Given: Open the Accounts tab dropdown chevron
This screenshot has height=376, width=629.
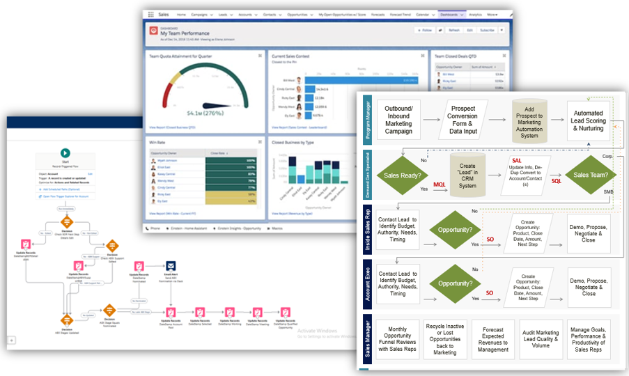Looking at the screenshot, I should click(256, 15).
